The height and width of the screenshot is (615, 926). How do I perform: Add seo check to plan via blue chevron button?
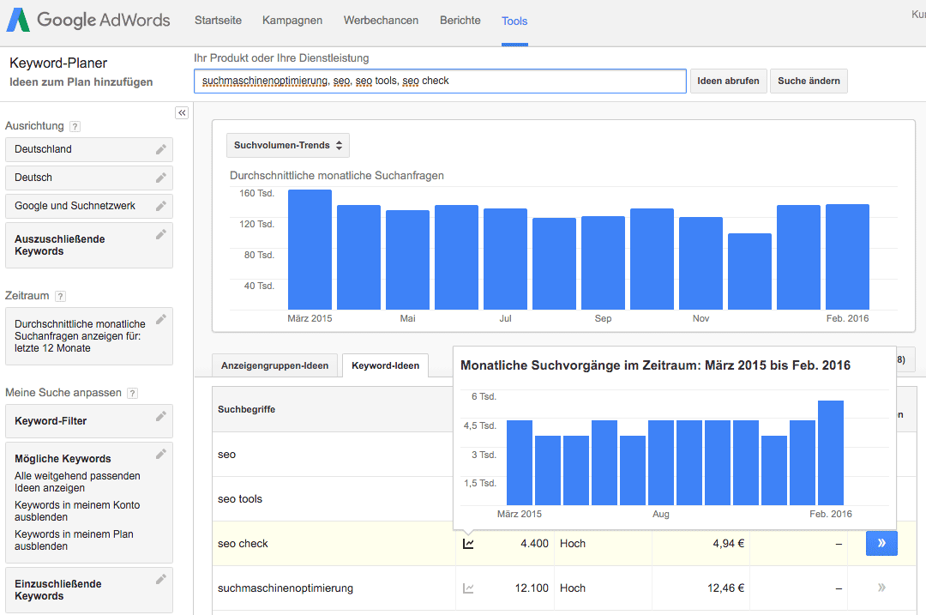[x=881, y=543]
